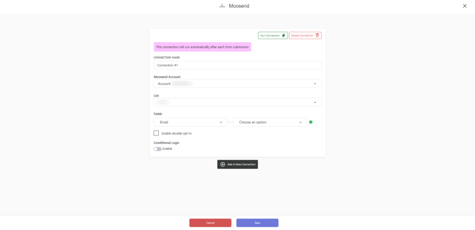Edit the Connection Name input field
This screenshot has height=230, width=475.
[237, 65]
